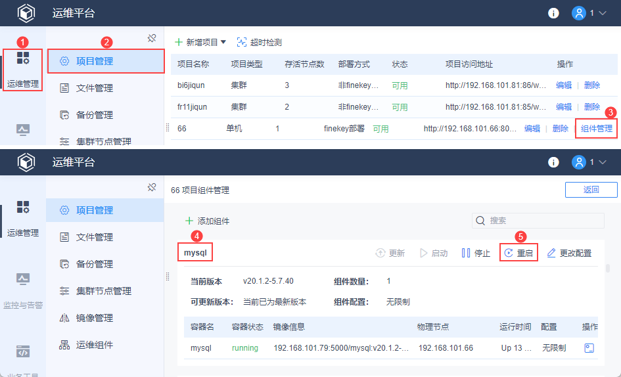The width and height of the screenshot is (621, 377).
Task: Click the user avatar icon in top header
Action: (579, 13)
